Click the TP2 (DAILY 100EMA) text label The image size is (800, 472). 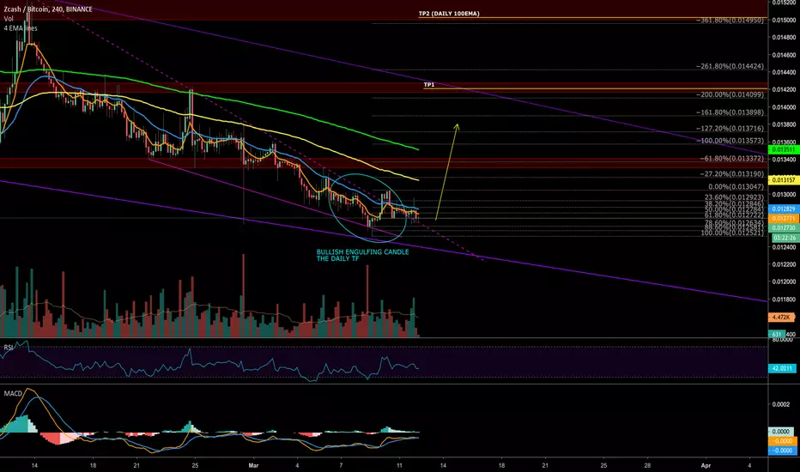pyautogui.click(x=449, y=14)
